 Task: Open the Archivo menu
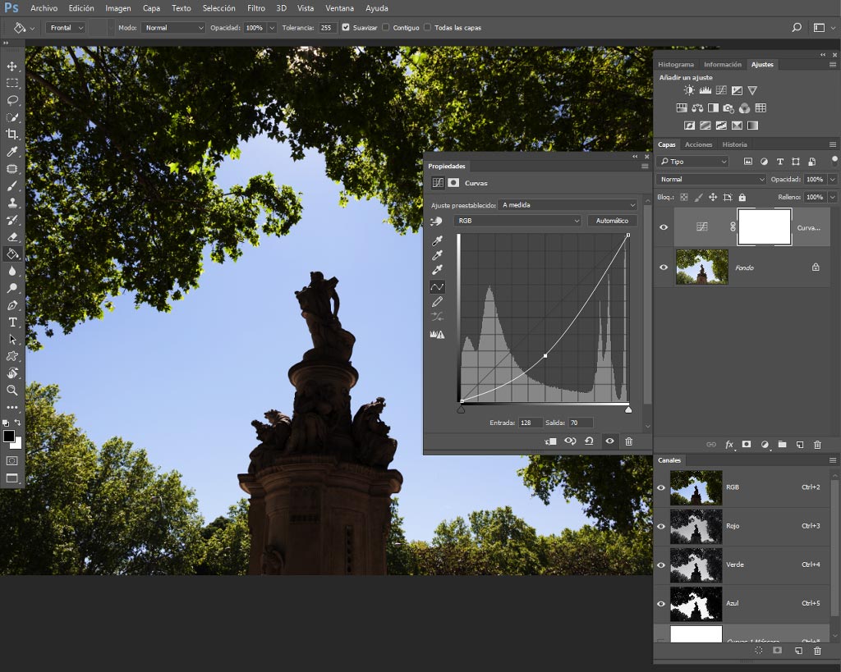[x=44, y=8]
